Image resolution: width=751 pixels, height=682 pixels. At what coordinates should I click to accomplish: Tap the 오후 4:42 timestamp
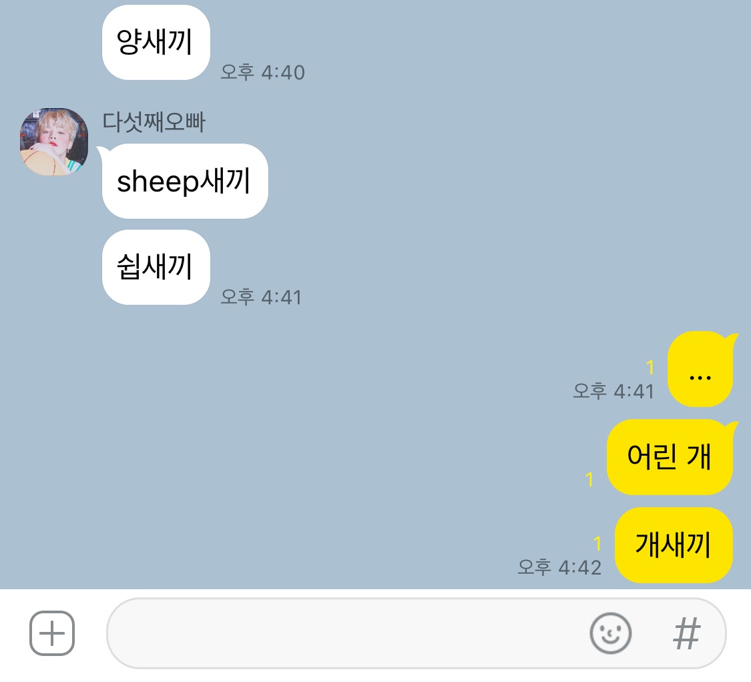(x=559, y=567)
